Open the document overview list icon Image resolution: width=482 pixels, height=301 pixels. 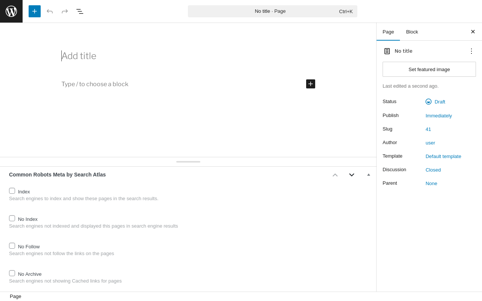tap(80, 11)
